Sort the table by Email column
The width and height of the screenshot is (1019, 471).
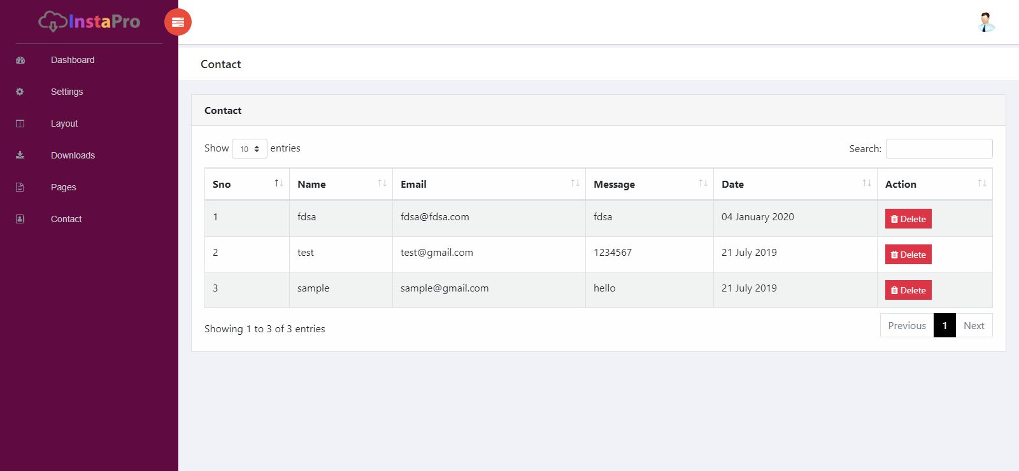pos(488,184)
